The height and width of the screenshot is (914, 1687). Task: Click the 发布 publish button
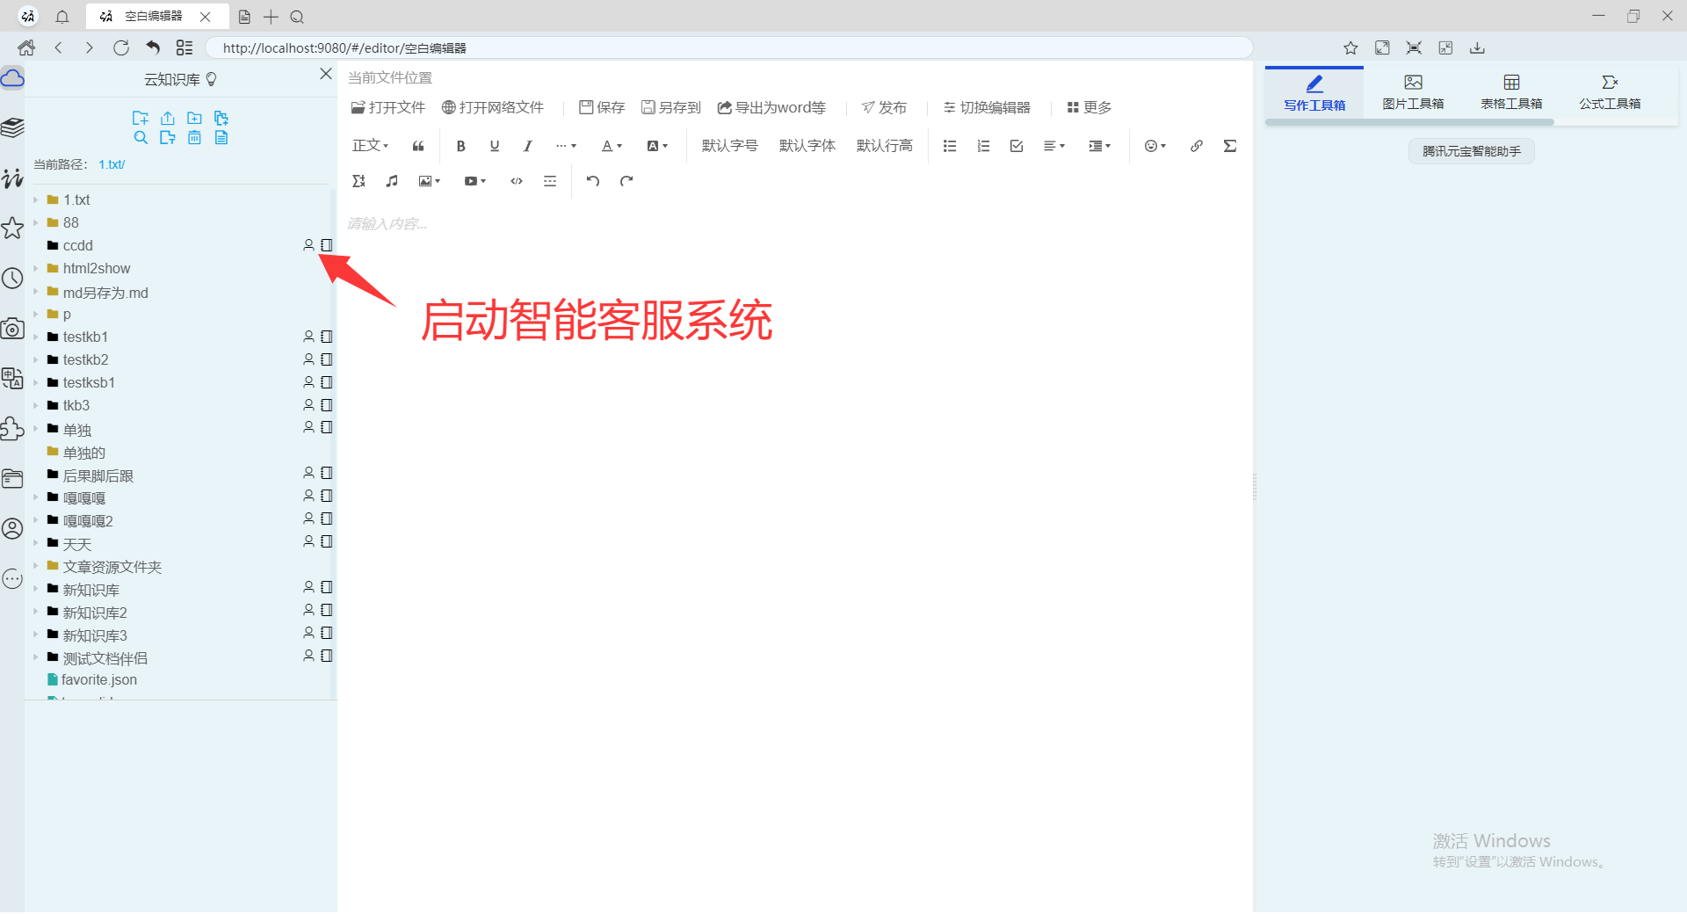click(x=884, y=107)
